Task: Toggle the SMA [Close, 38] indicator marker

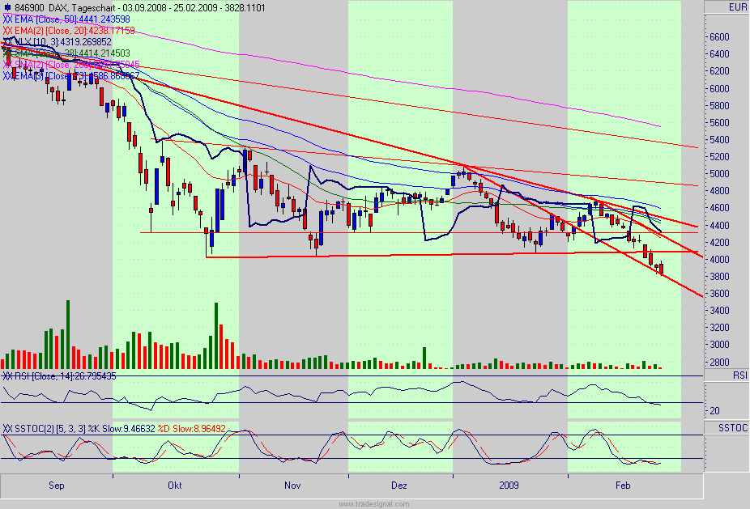Action: (x=7, y=52)
